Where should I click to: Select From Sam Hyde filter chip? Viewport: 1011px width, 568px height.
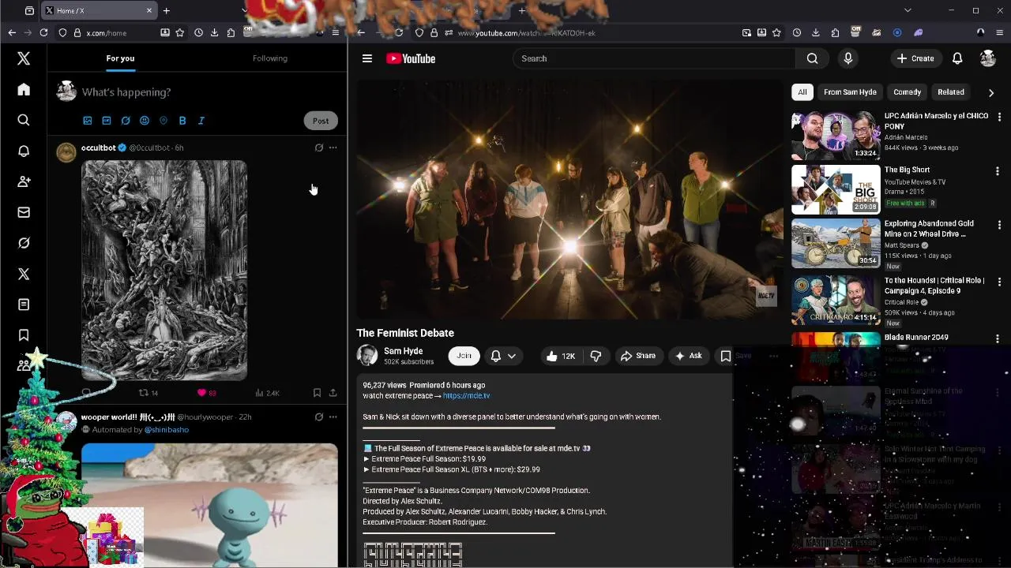click(850, 92)
